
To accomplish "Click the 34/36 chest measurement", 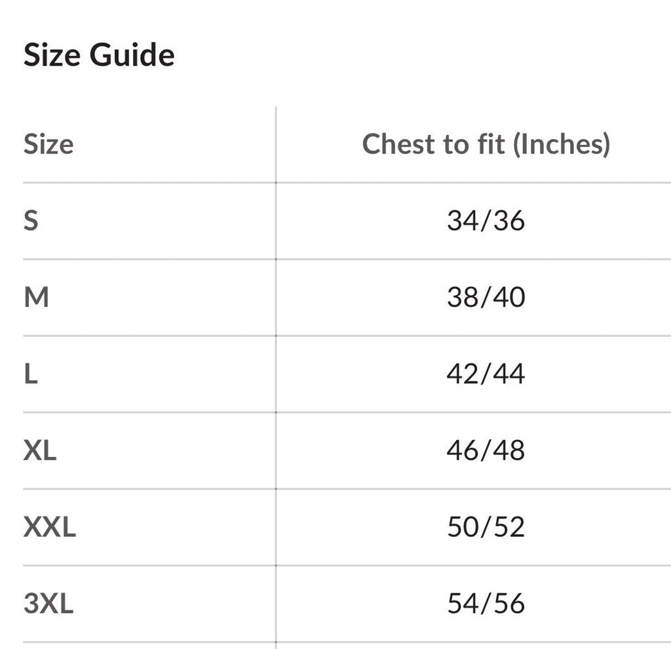I will pos(486,221).
